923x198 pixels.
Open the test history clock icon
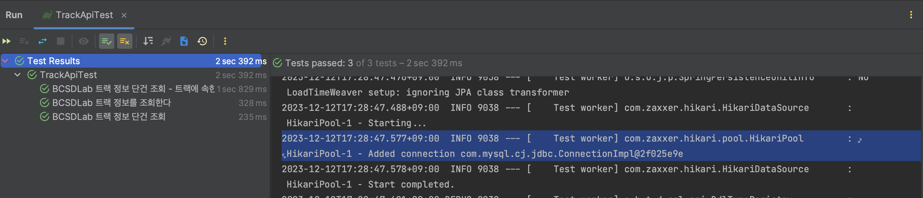pyautogui.click(x=202, y=41)
